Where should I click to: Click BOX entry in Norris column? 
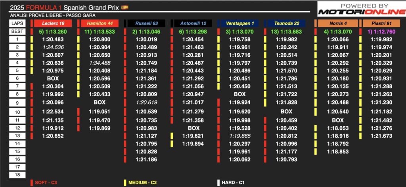(338, 120)
